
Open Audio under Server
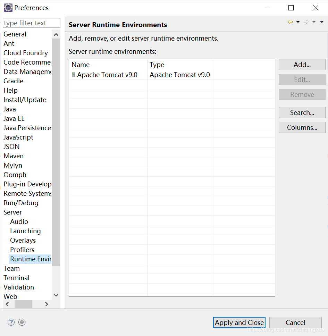point(19,221)
